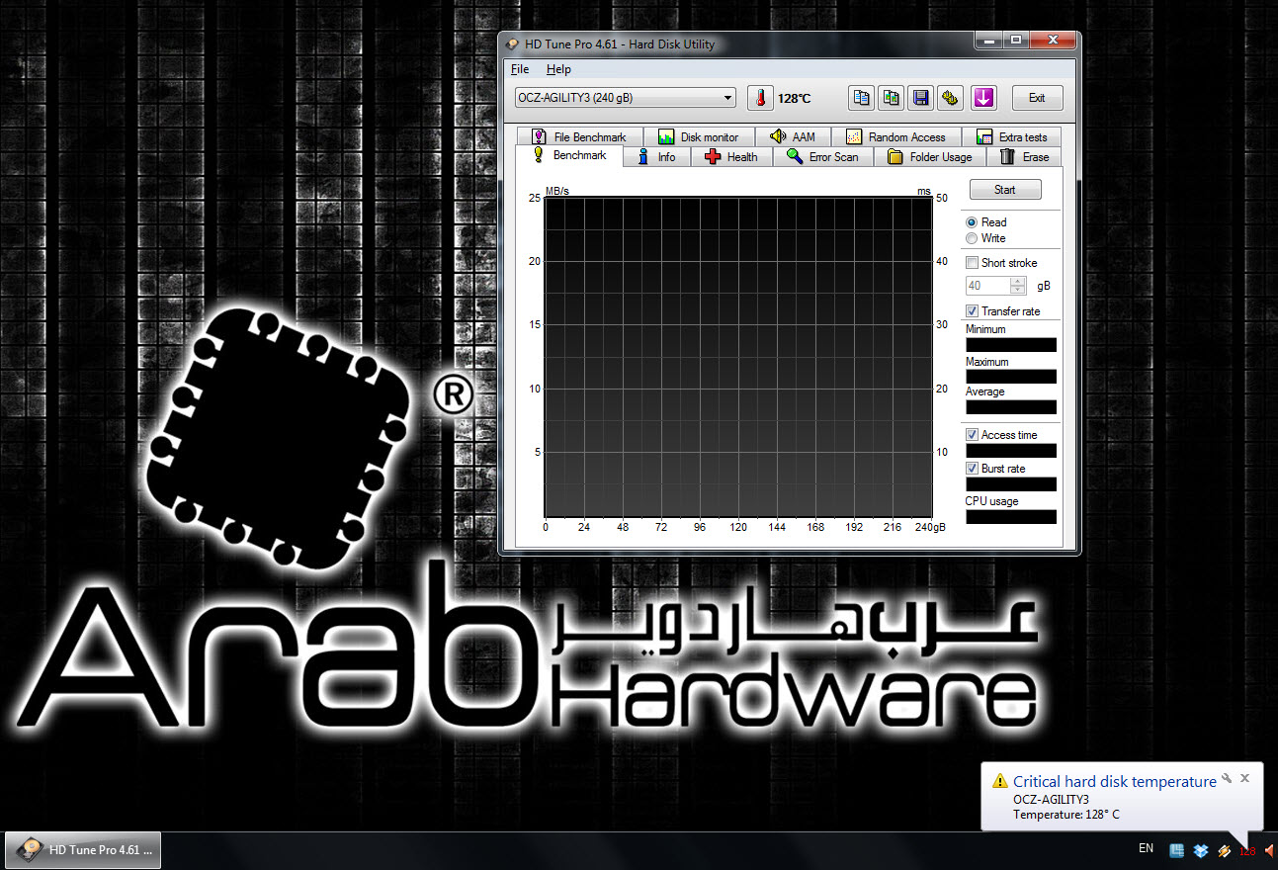Screen dimensions: 1278x870
Task: Open the Help menu
Action: pyautogui.click(x=558, y=69)
